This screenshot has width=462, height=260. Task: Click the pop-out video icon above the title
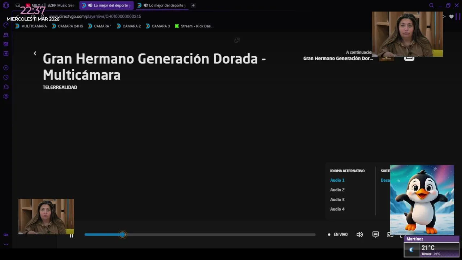click(237, 40)
